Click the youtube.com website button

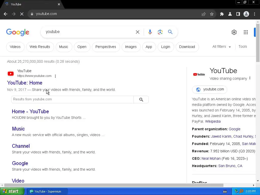tap(209, 90)
